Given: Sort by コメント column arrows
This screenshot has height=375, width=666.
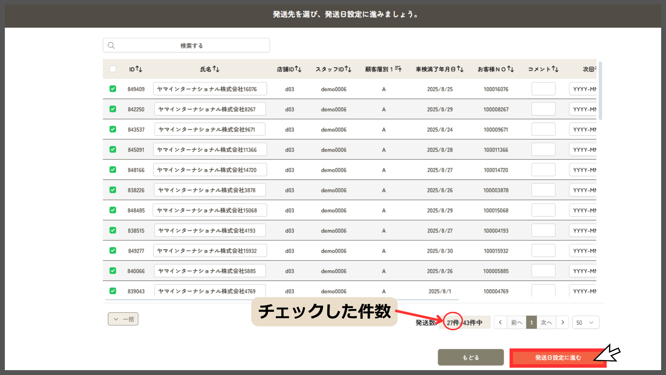Looking at the screenshot, I should tap(555, 69).
